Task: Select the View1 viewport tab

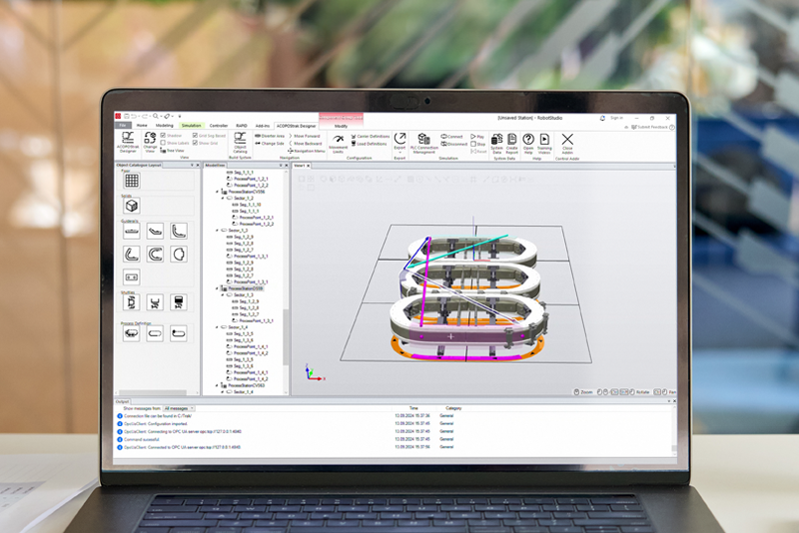Action: (299, 166)
